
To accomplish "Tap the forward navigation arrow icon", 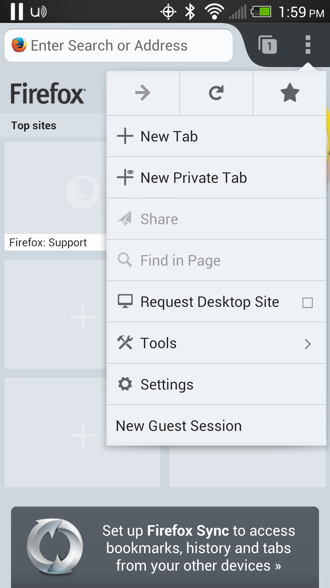I will point(143,93).
